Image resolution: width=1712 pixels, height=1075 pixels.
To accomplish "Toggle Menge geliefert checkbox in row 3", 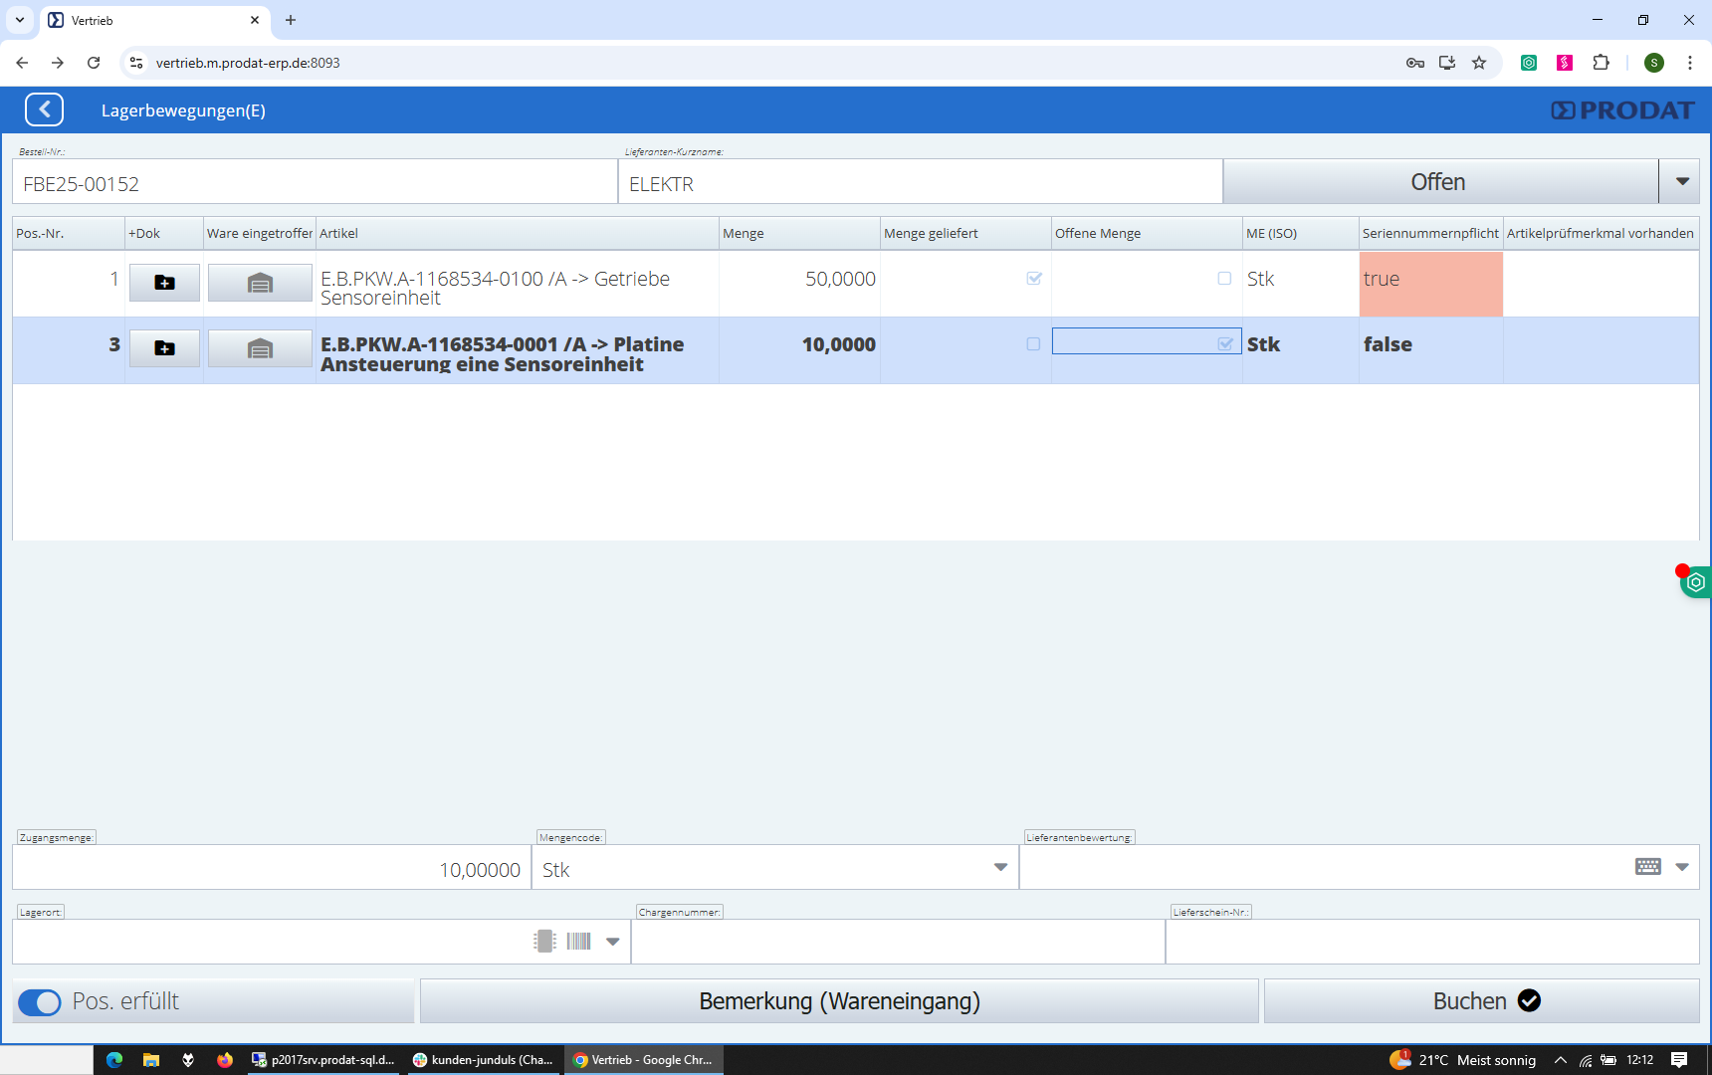I will pos(1033,344).
